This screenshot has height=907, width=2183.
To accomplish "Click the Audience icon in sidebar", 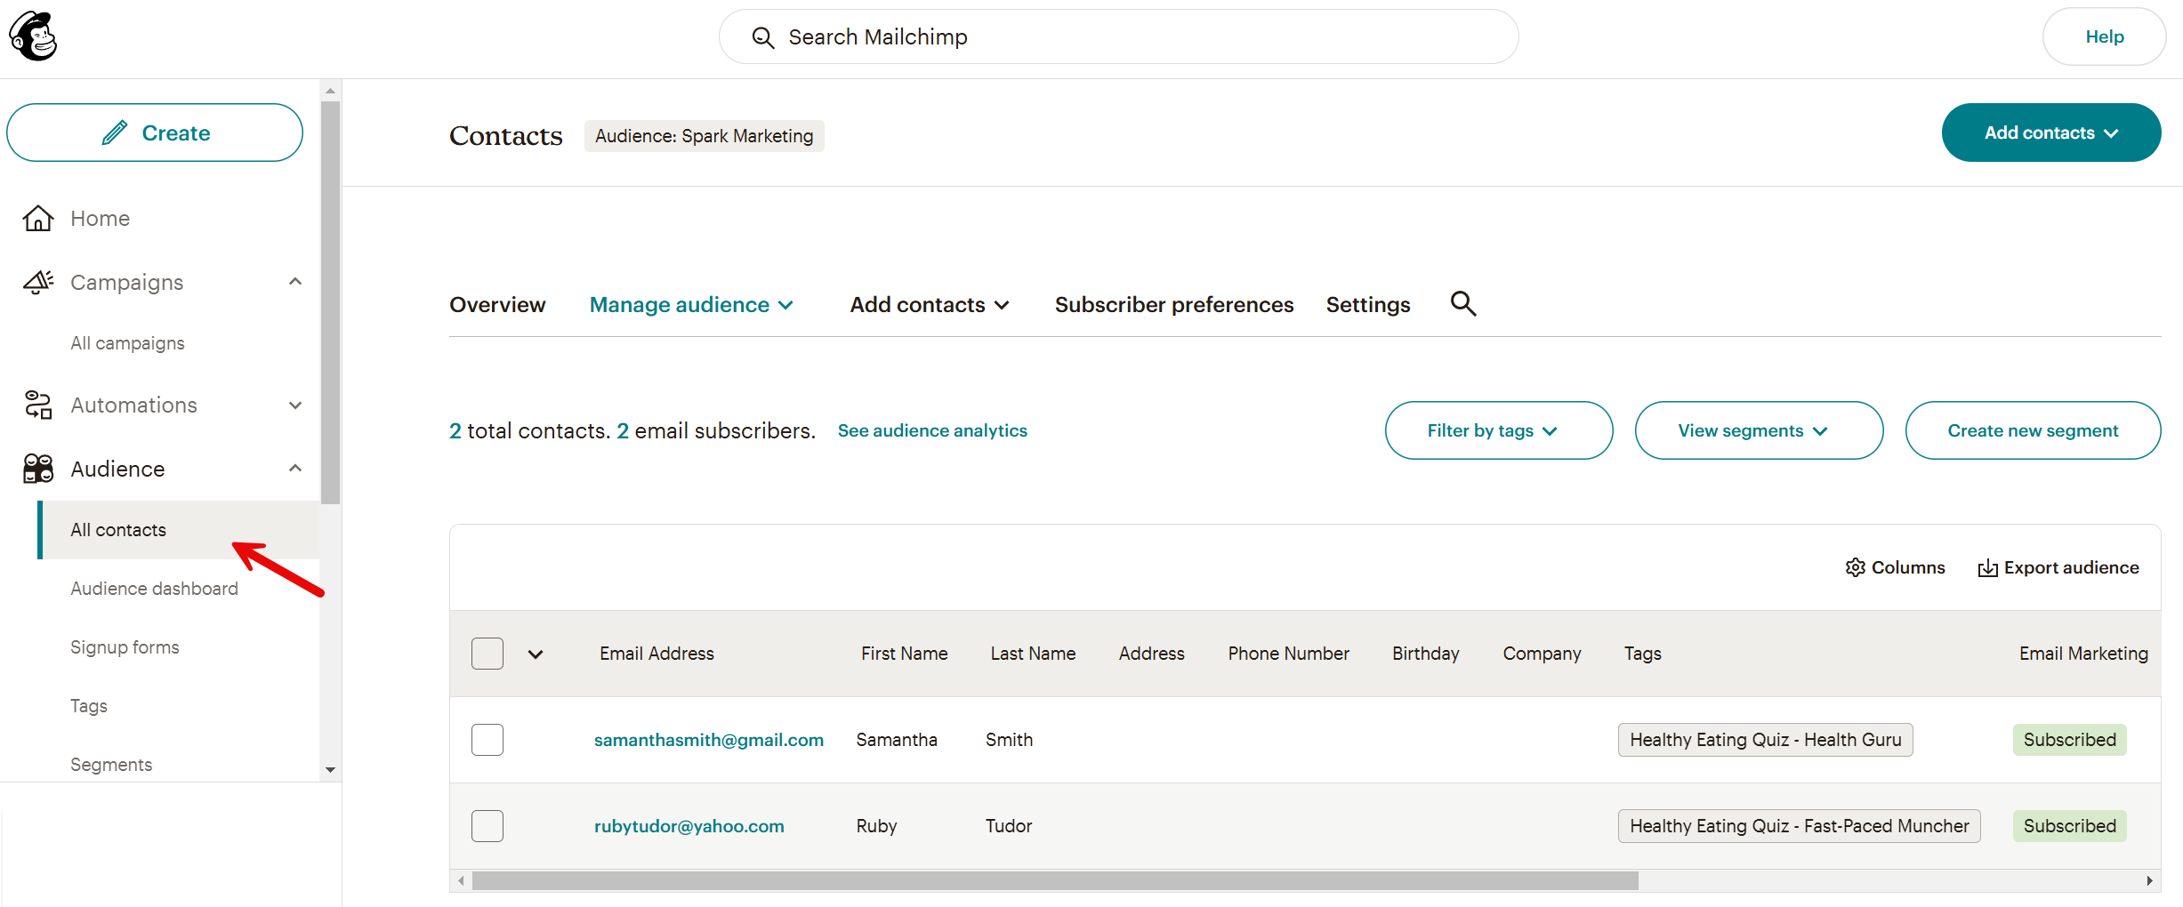I will pyautogui.click(x=37, y=469).
